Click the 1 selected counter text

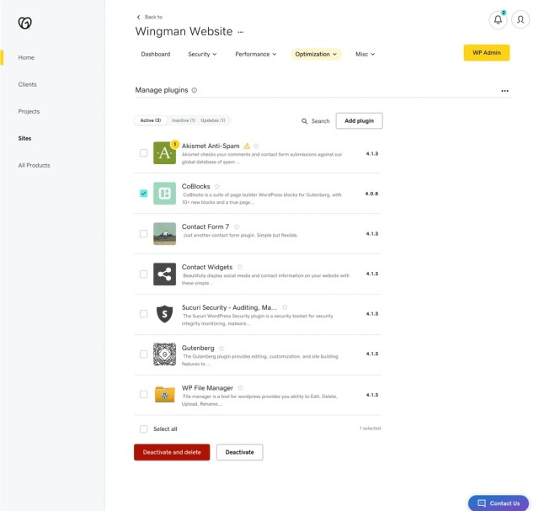[x=371, y=428]
